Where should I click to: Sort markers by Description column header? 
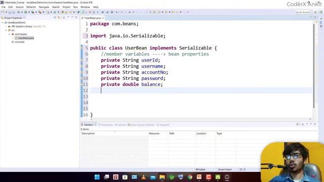pyautogui.click(x=114, y=133)
